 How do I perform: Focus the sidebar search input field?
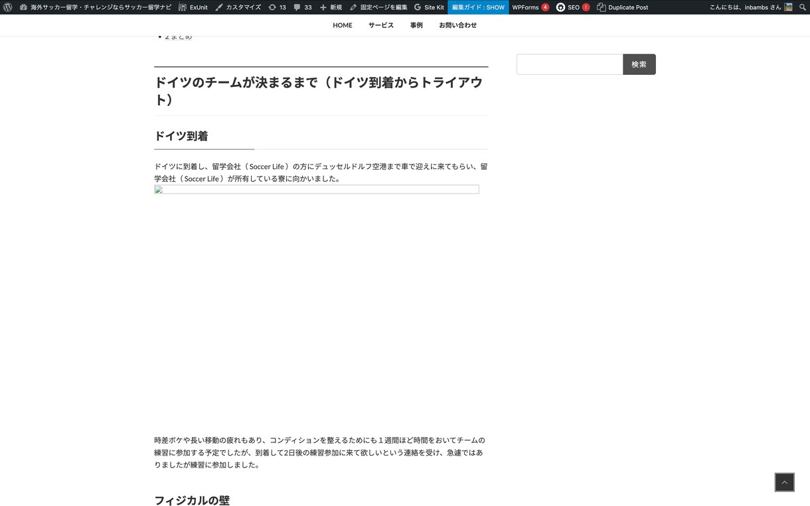(570, 64)
